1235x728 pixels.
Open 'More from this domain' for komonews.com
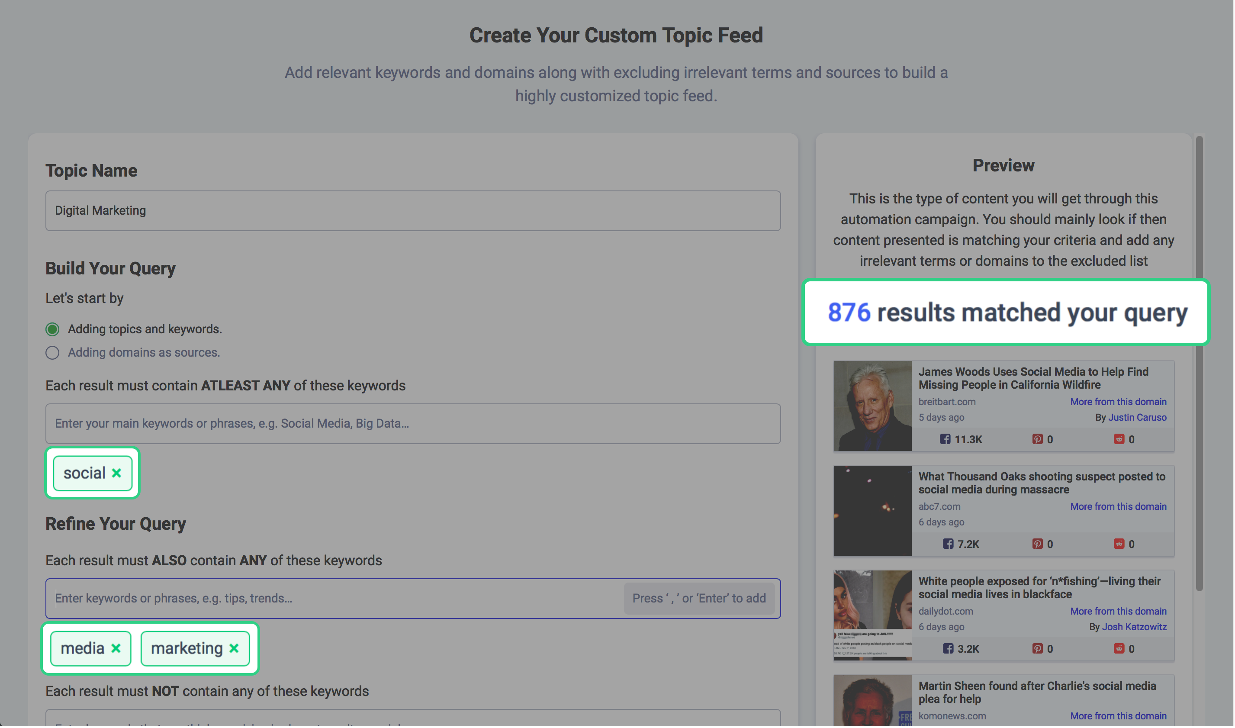pos(1118,717)
